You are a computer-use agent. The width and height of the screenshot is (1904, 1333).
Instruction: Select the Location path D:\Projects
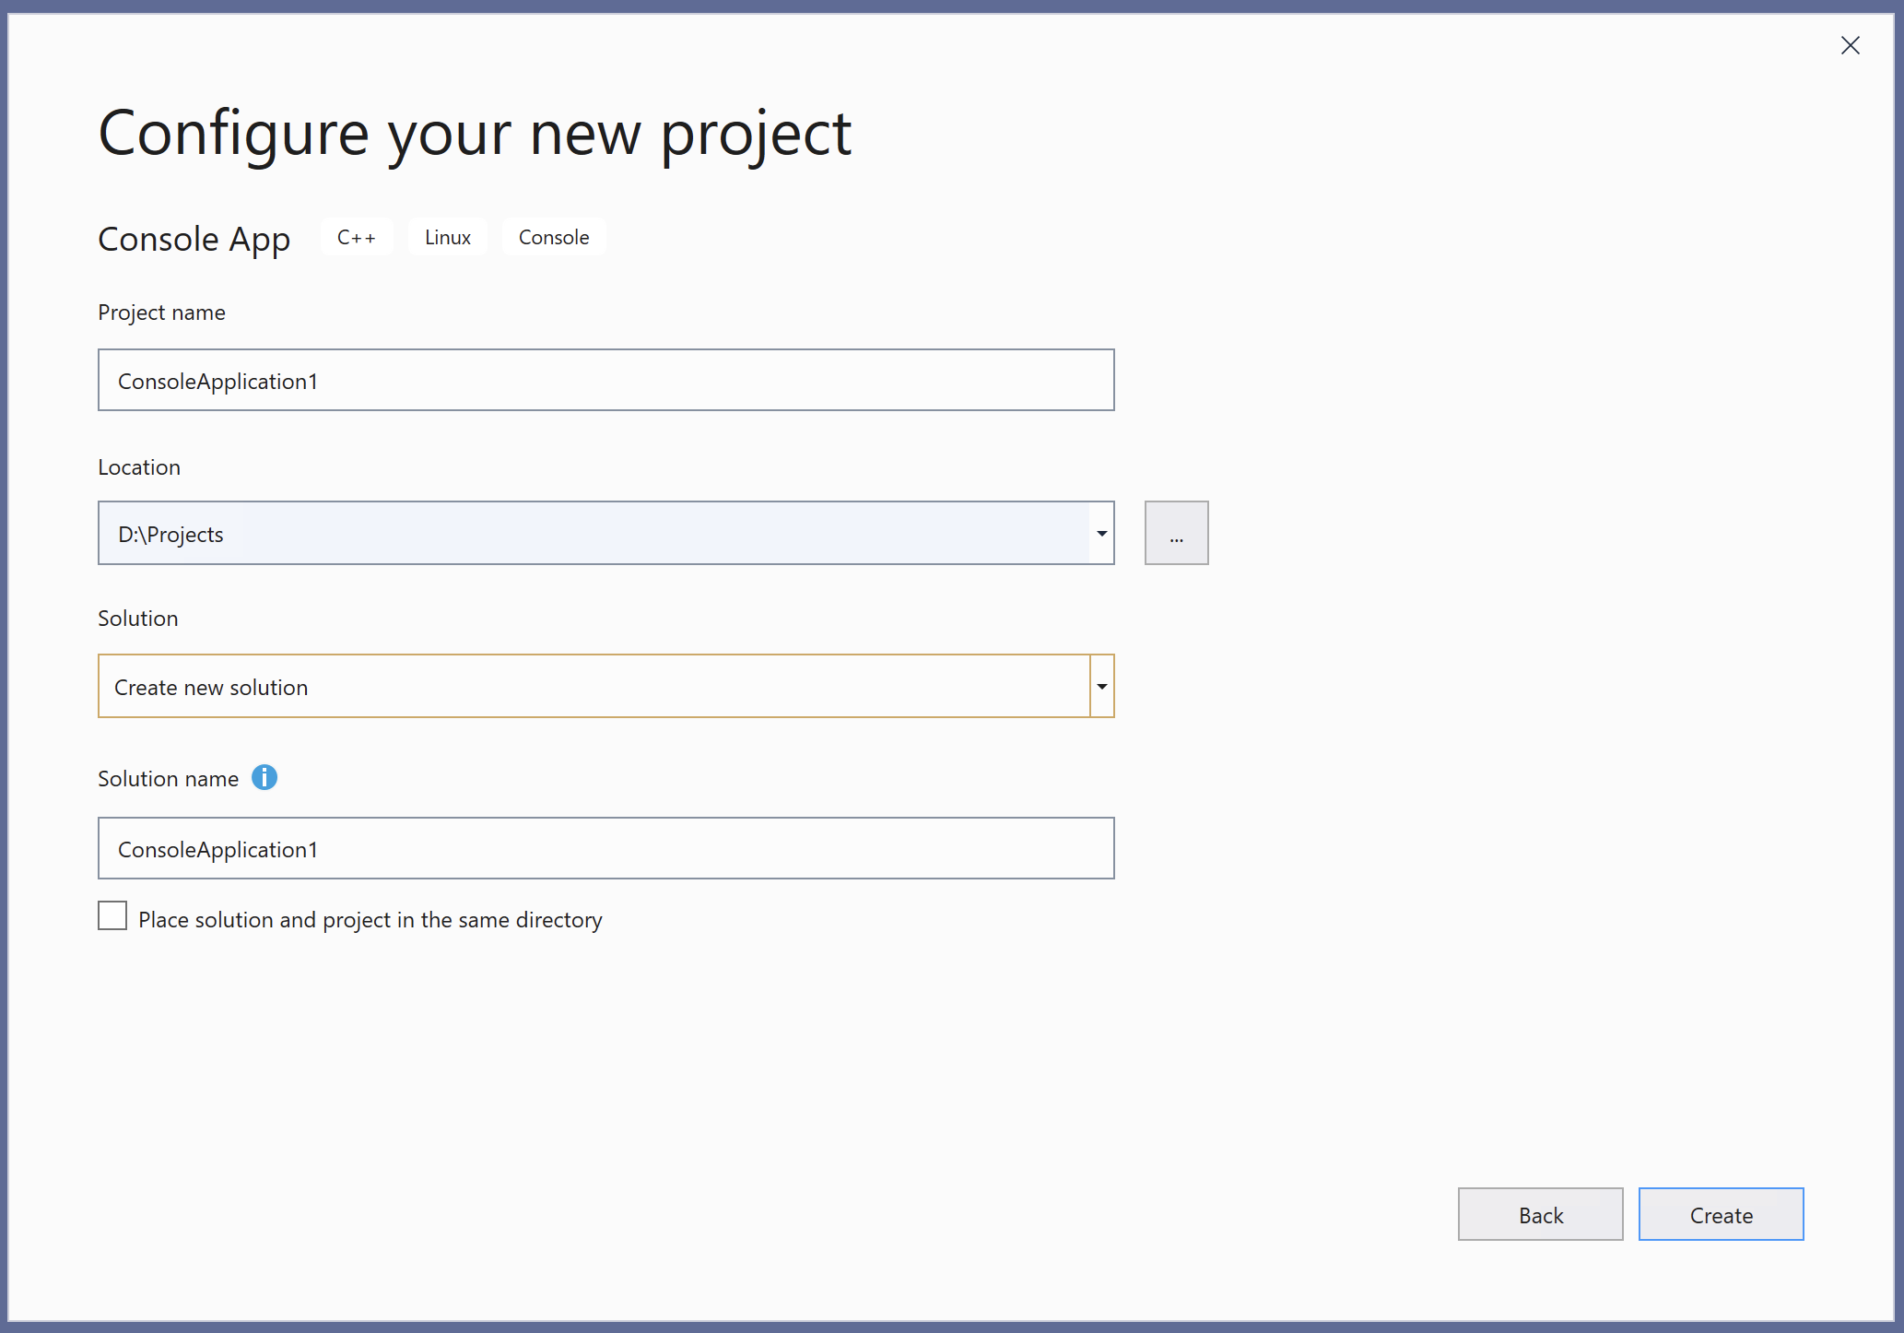170,533
